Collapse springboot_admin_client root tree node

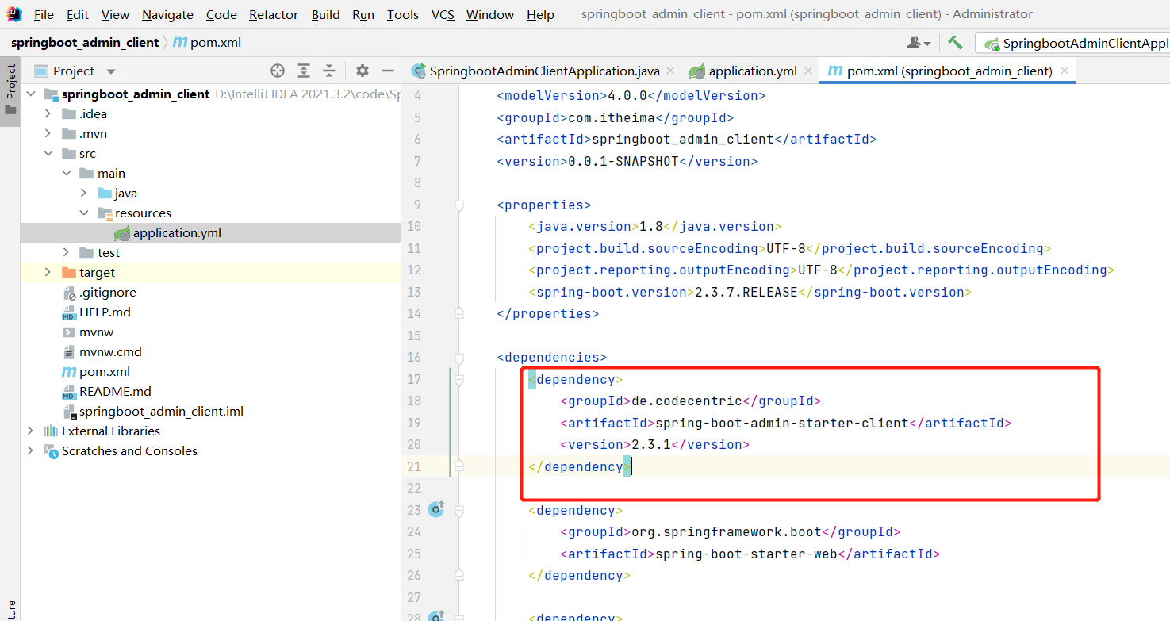[31, 94]
